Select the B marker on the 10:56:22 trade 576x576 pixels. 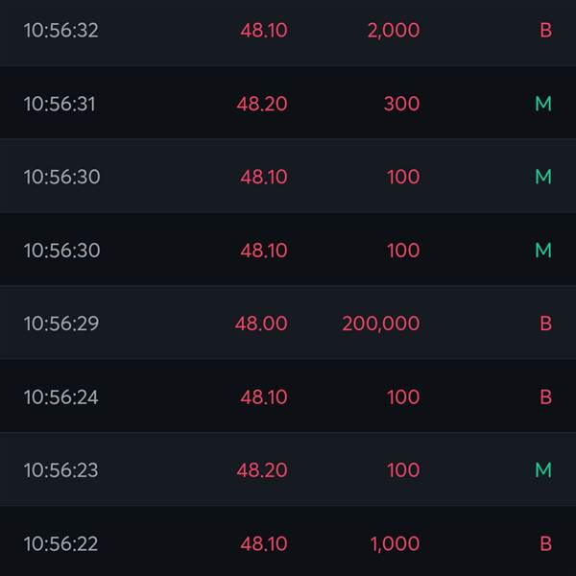[x=545, y=543]
